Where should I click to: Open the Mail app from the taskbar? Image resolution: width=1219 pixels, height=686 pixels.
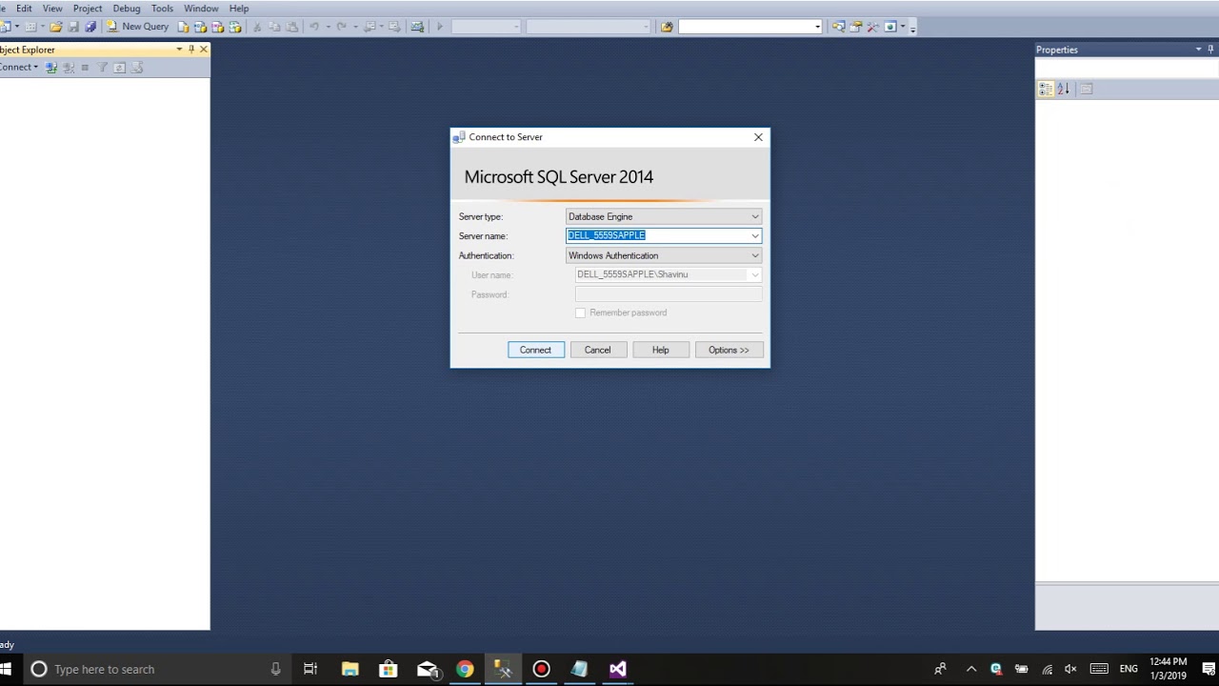[427, 669]
